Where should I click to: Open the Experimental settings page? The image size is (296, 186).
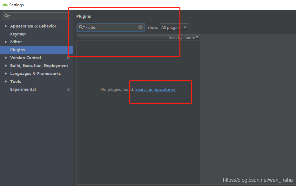23,89
